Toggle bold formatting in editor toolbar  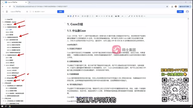click(71, 16)
